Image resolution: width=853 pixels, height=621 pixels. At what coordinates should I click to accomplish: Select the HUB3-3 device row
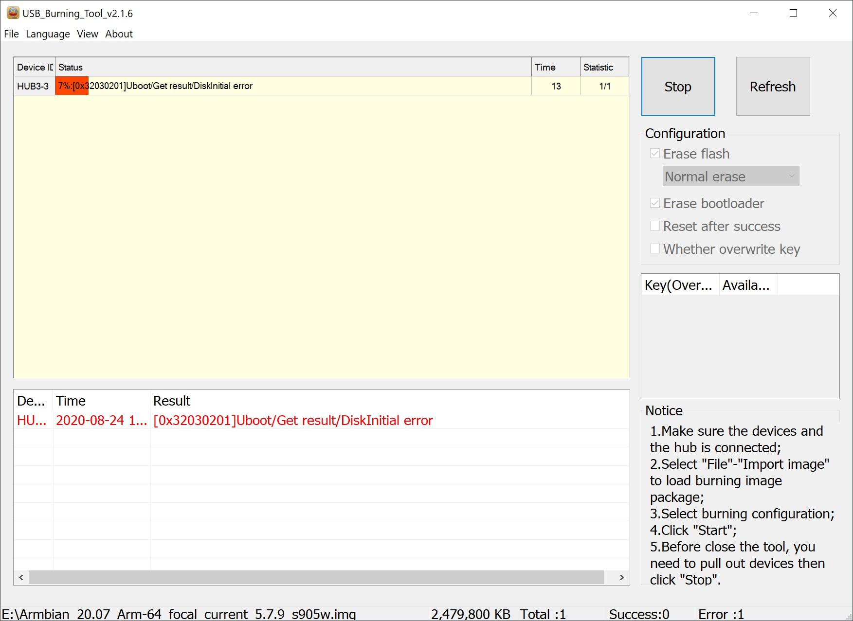pos(34,86)
